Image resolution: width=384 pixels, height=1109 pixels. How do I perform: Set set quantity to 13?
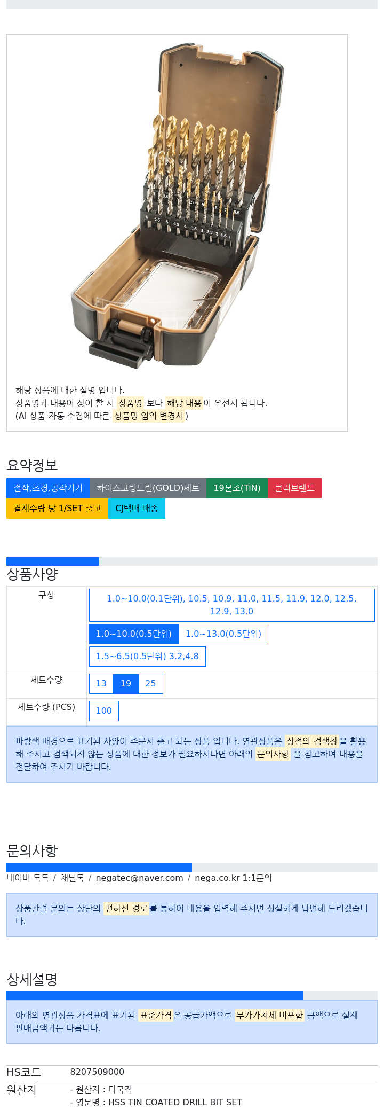pyautogui.click(x=101, y=684)
